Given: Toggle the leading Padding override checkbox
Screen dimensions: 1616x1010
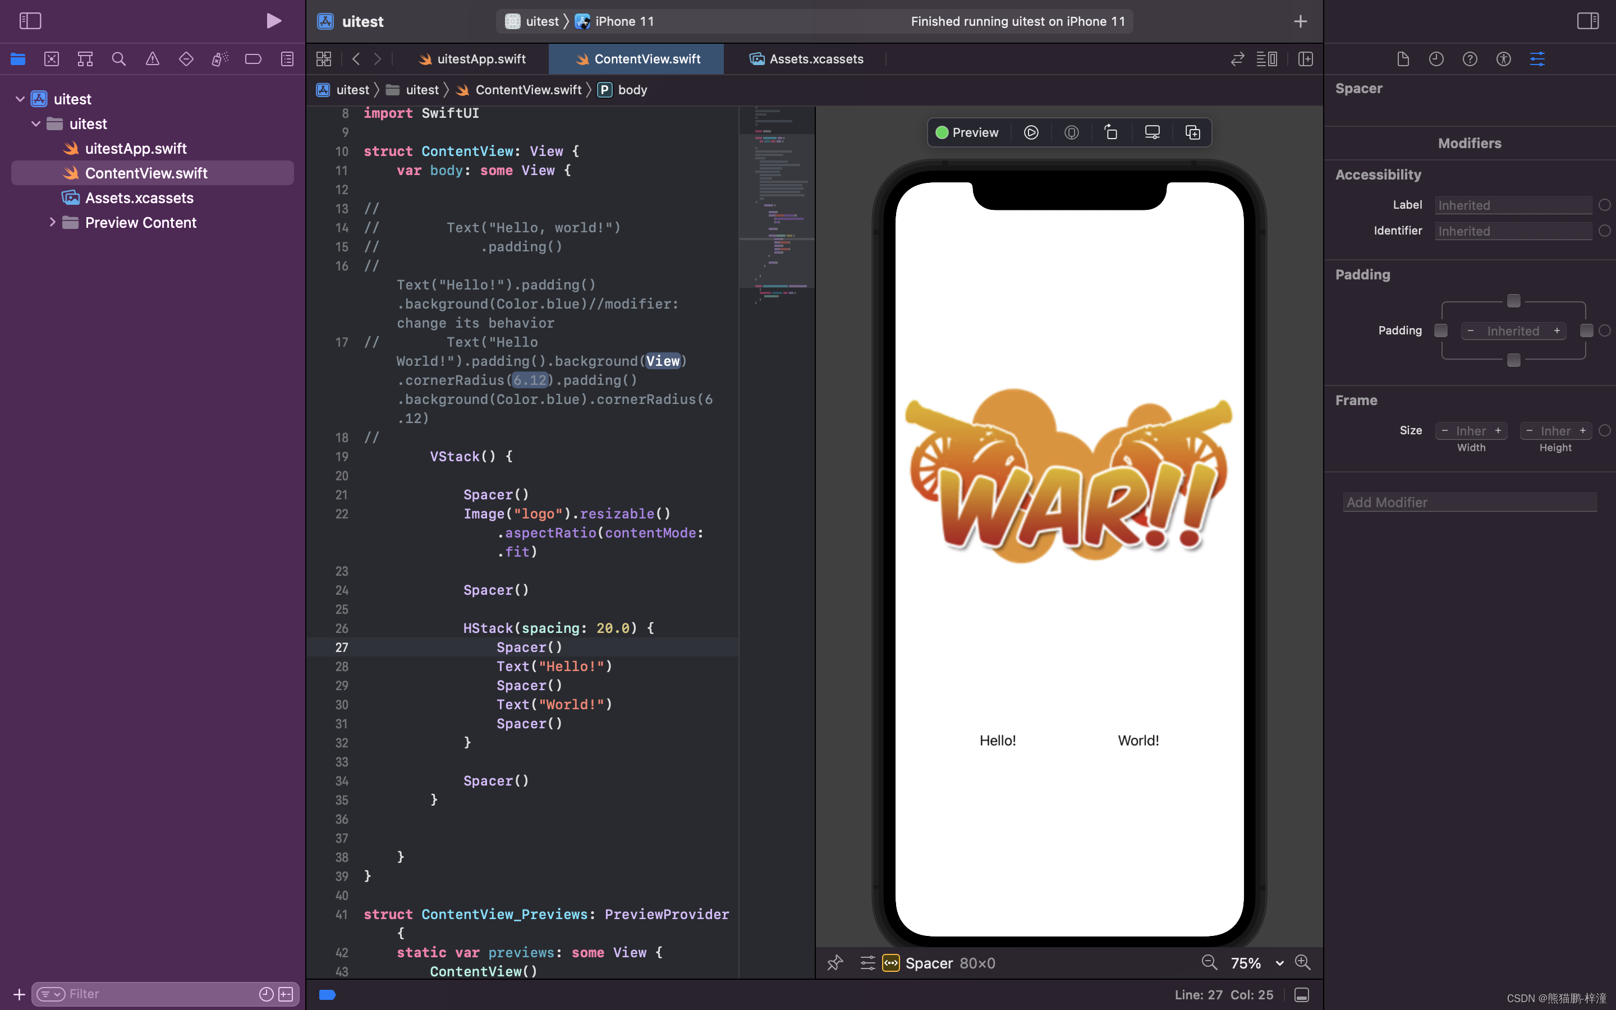Looking at the screenshot, I should point(1440,330).
